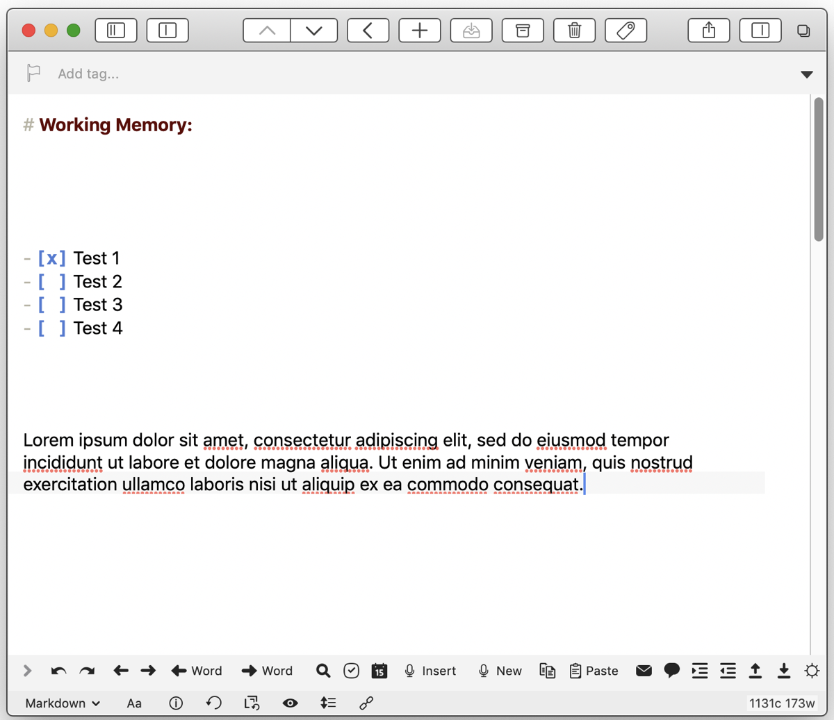Click the info circle icon
The height and width of the screenshot is (720, 834).
(176, 703)
